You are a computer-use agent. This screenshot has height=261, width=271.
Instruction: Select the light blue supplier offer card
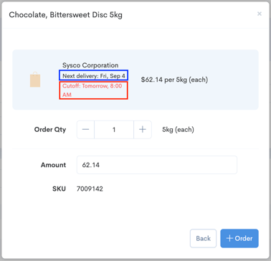135,80
